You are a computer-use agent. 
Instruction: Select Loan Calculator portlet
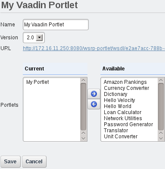122,112
